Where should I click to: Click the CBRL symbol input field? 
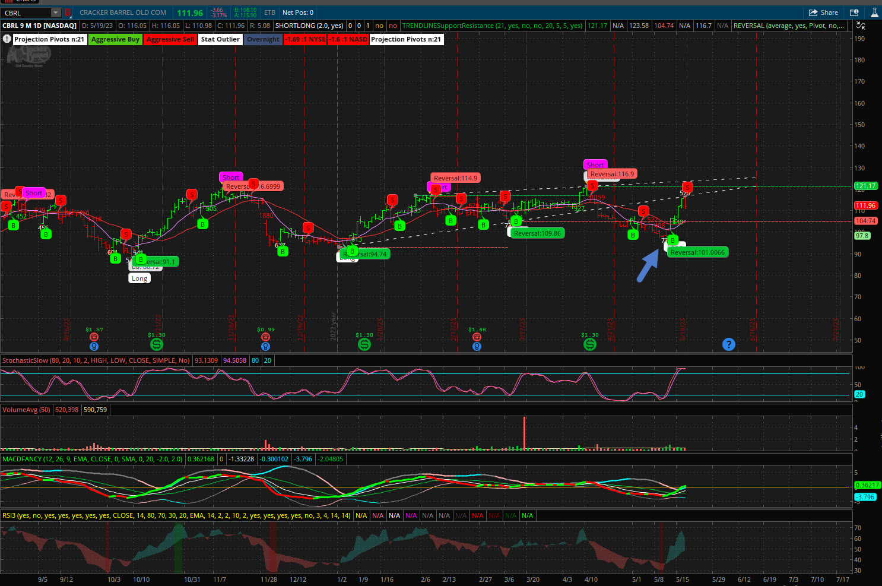click(26, 12)
